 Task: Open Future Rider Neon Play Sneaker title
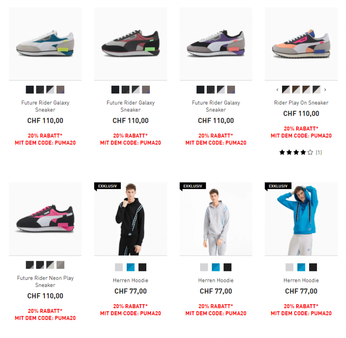click(x=45, y=281)
